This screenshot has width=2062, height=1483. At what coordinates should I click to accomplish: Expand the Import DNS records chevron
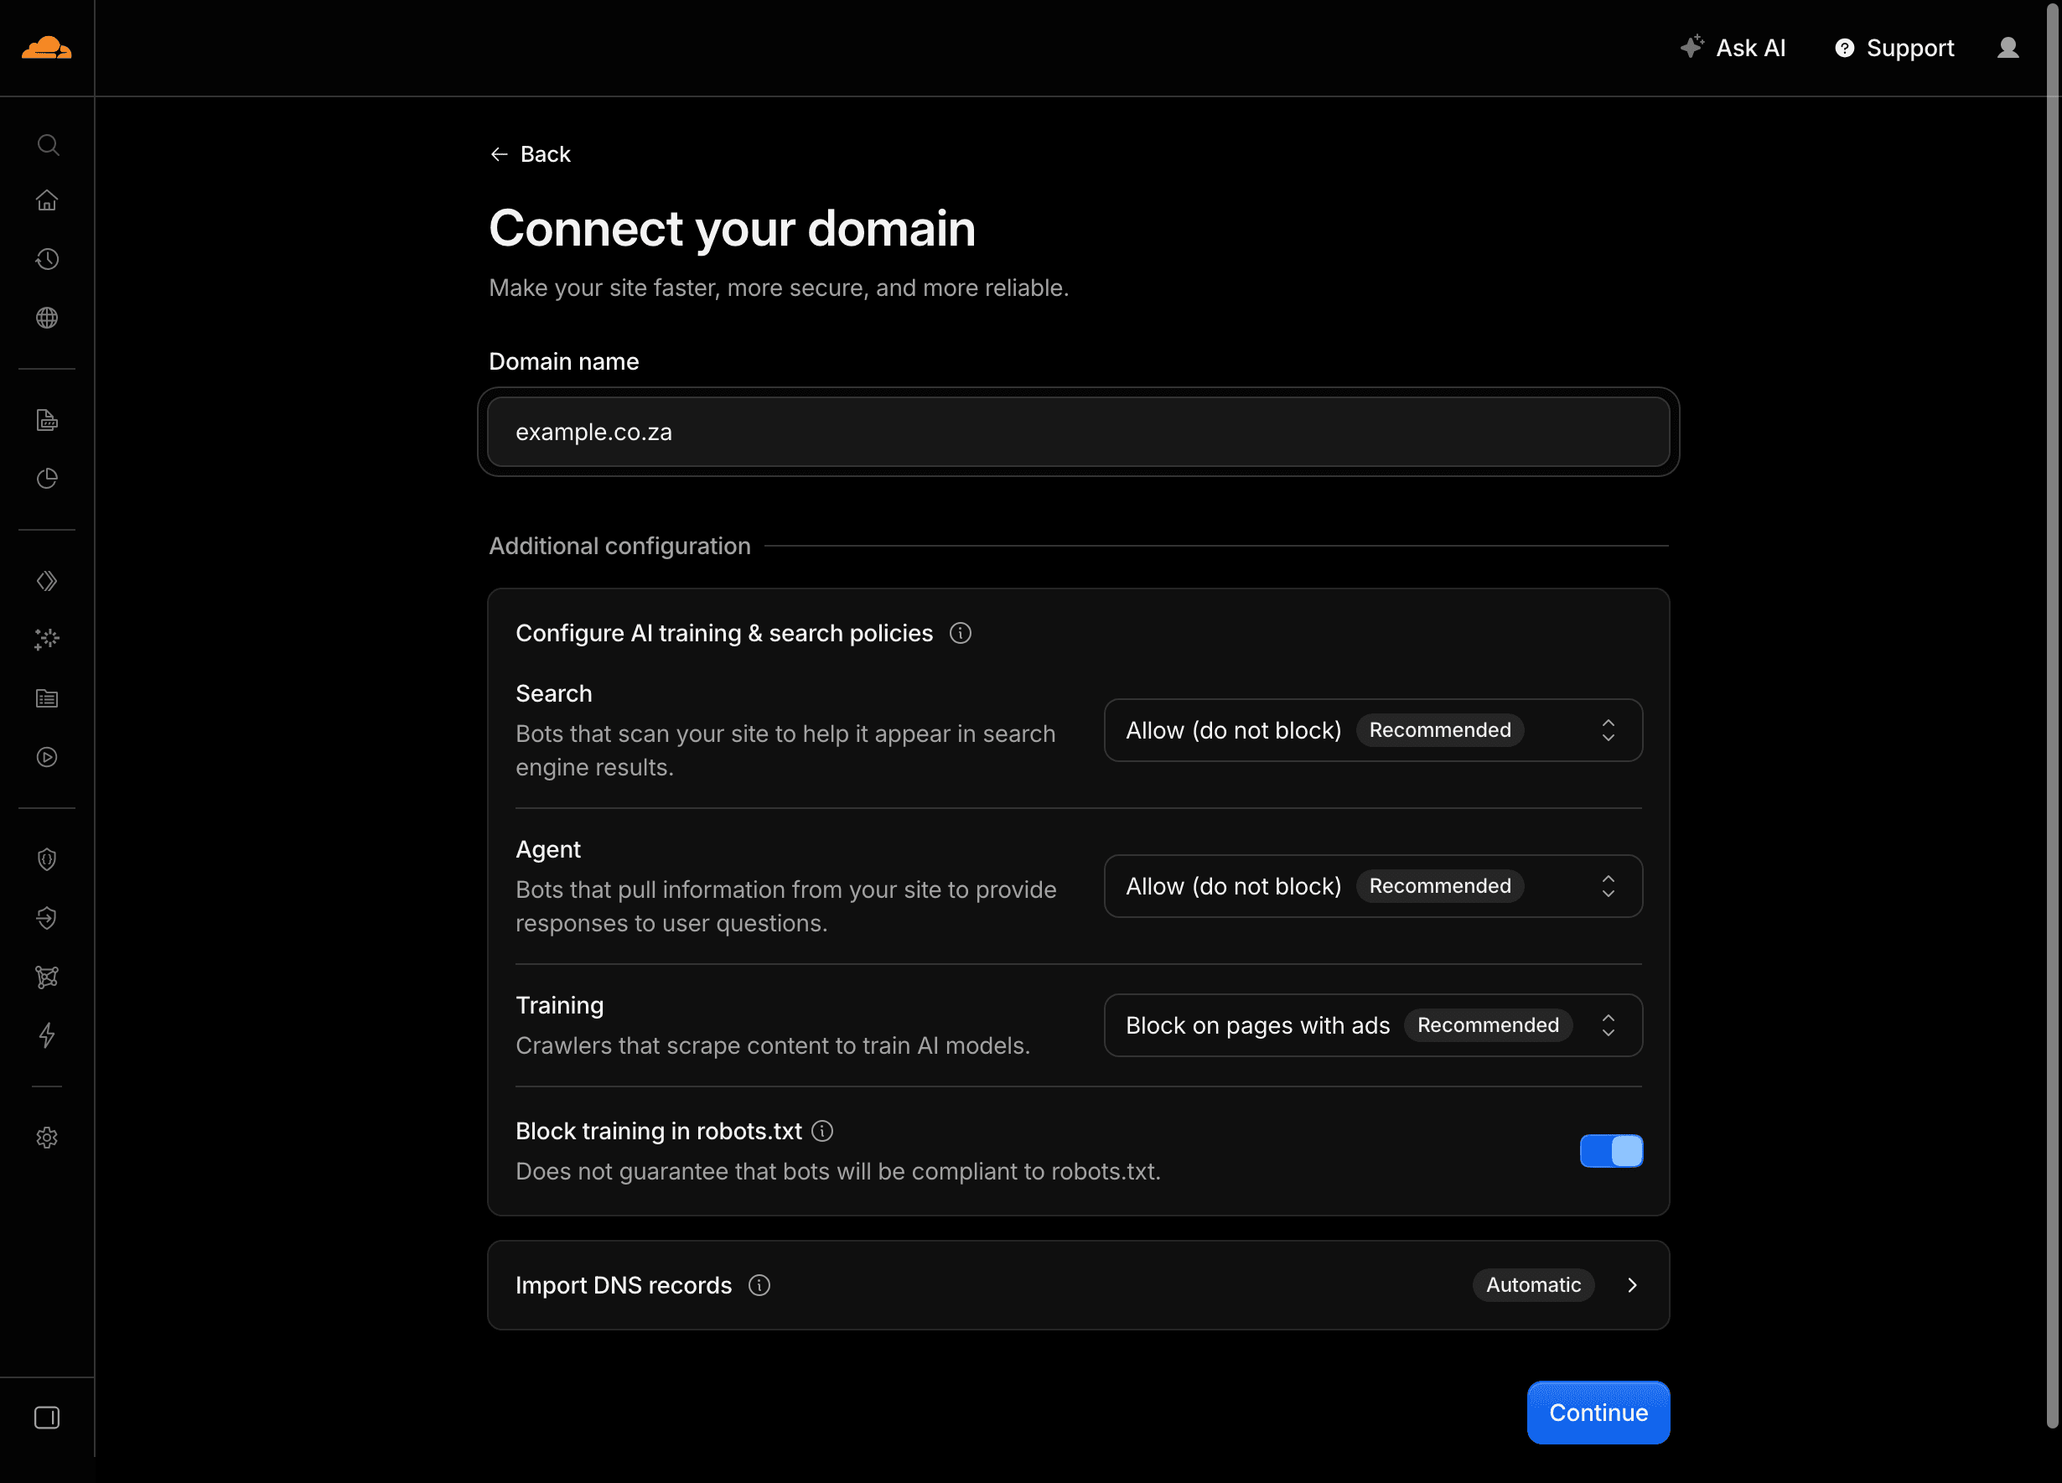(1632, 1285)
